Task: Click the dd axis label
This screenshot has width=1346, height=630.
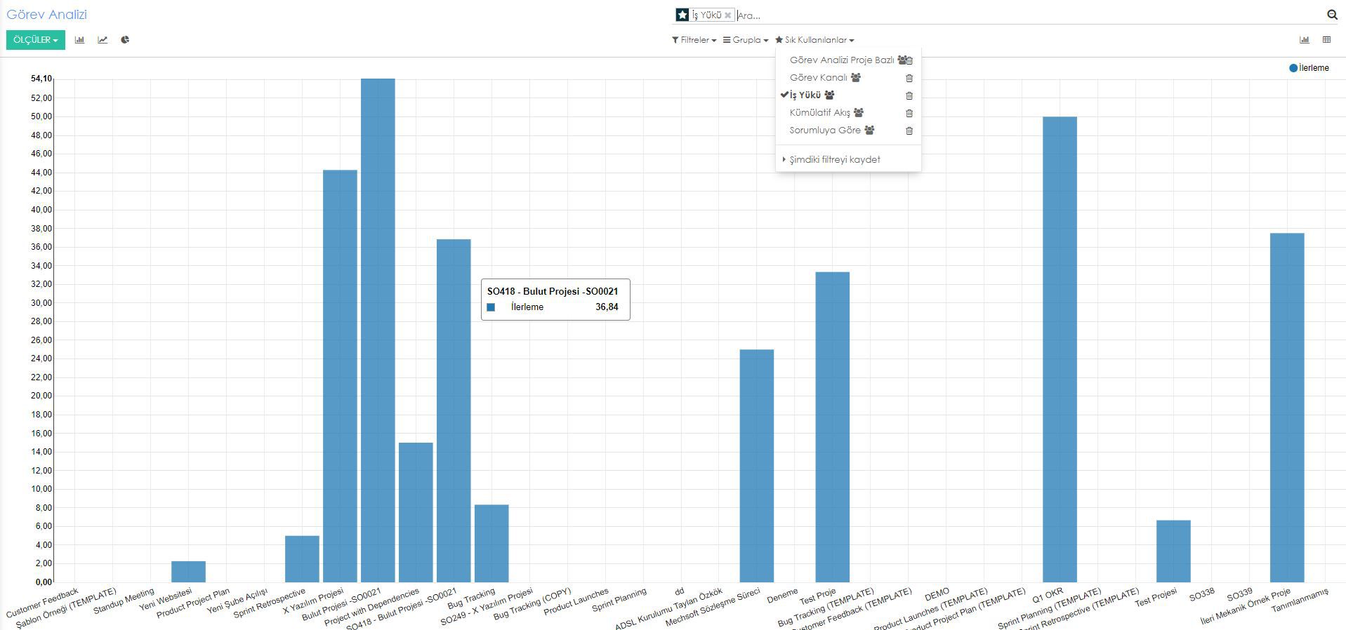Action: 679,591
